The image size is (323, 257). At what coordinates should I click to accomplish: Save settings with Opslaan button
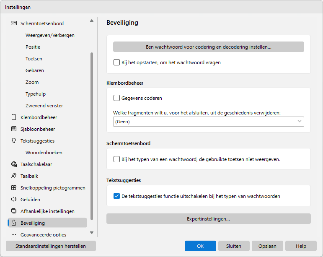267,246
